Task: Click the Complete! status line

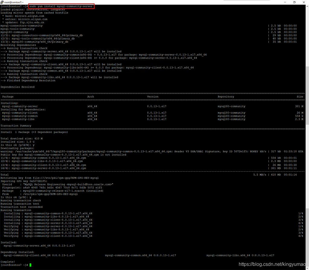Action: 7,262
